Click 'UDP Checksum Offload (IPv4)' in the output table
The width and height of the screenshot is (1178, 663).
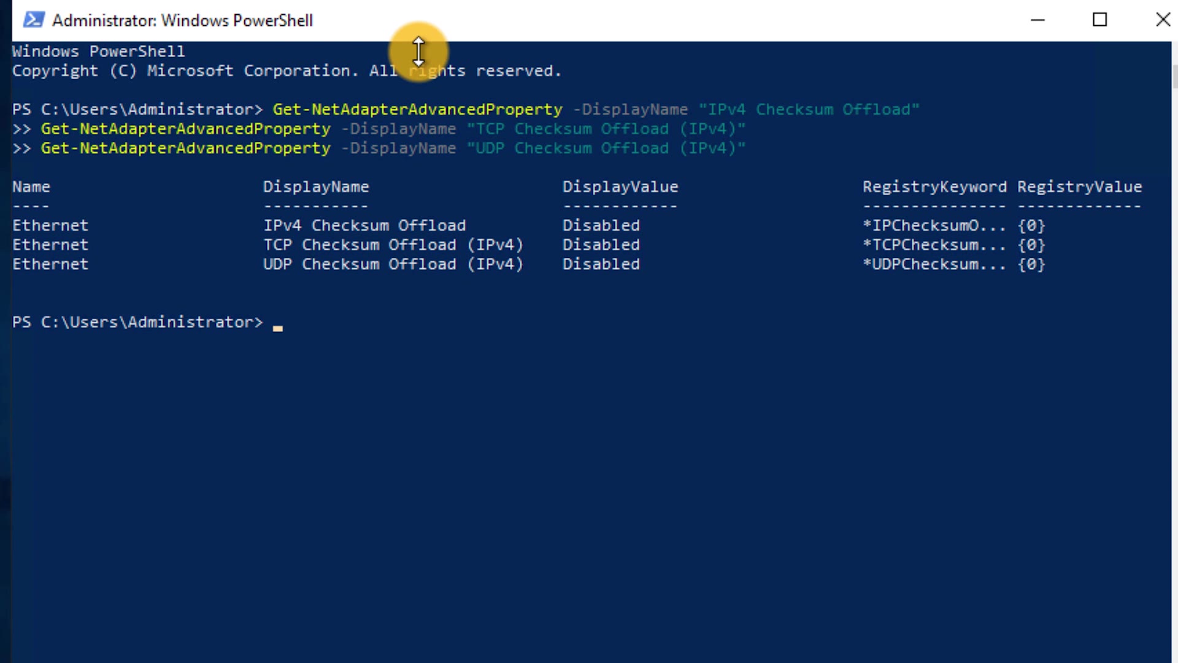[393, 265]
